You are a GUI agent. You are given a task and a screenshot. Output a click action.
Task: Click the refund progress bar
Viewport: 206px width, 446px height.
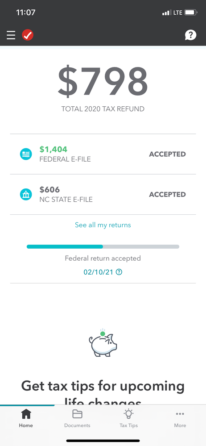tap(103, 246)
